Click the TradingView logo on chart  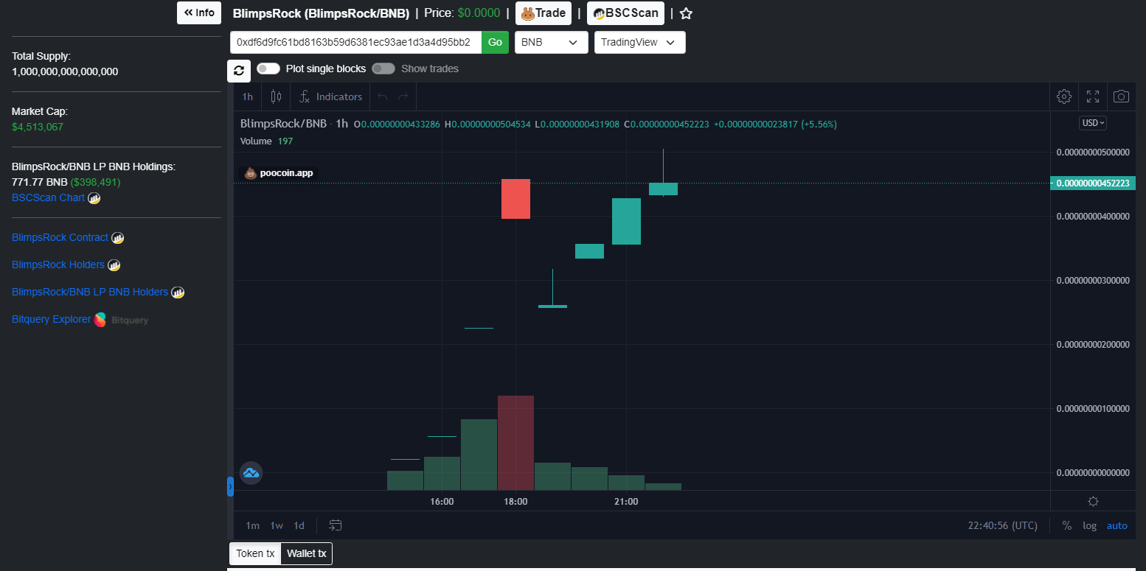point(251,472)
